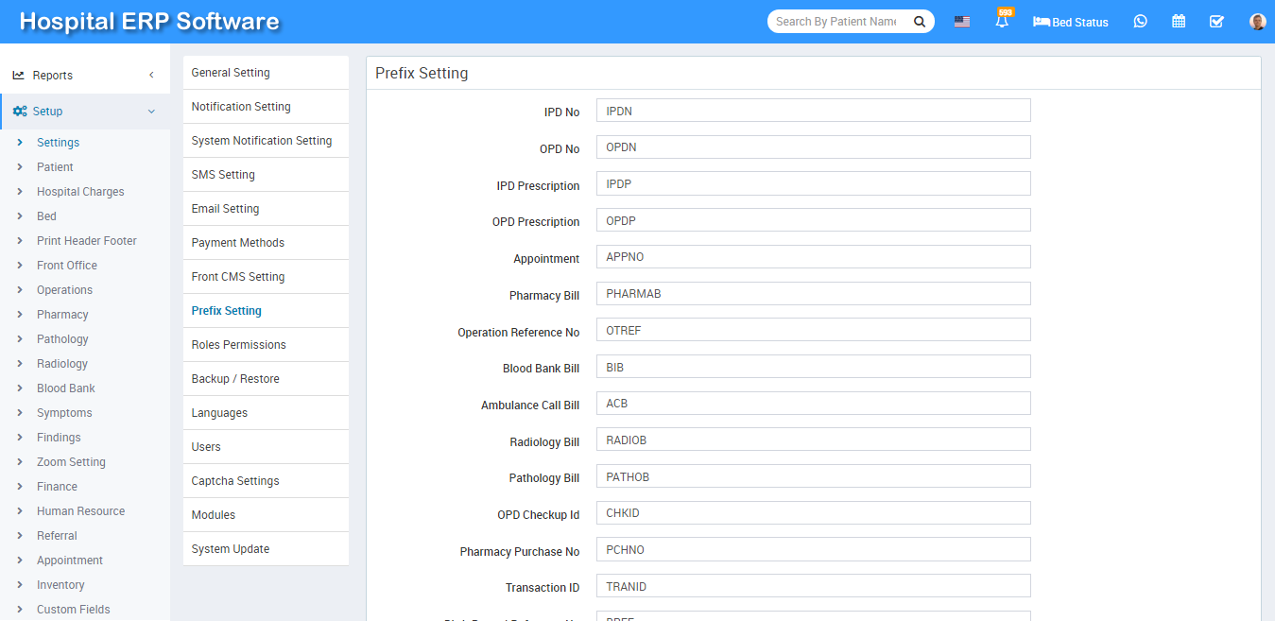This screenshot has height=621, width=1275.
Task: Focus the Pharmacy Bill prefix input
Action: tap(813, 294)
